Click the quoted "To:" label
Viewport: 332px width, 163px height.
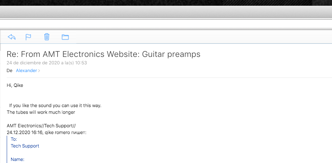point(14,139)
